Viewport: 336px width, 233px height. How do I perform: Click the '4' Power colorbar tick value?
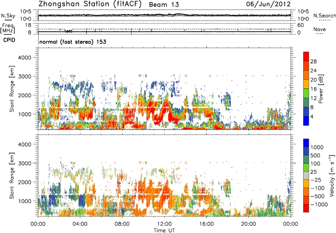312,117
